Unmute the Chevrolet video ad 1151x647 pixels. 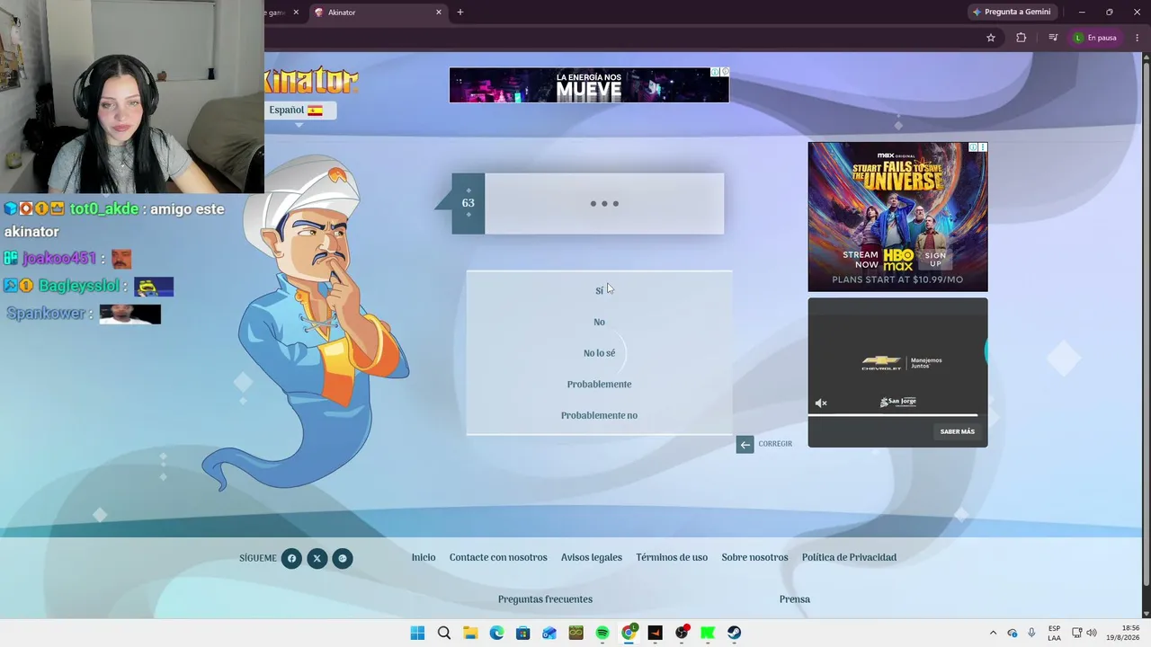point(821,403)
